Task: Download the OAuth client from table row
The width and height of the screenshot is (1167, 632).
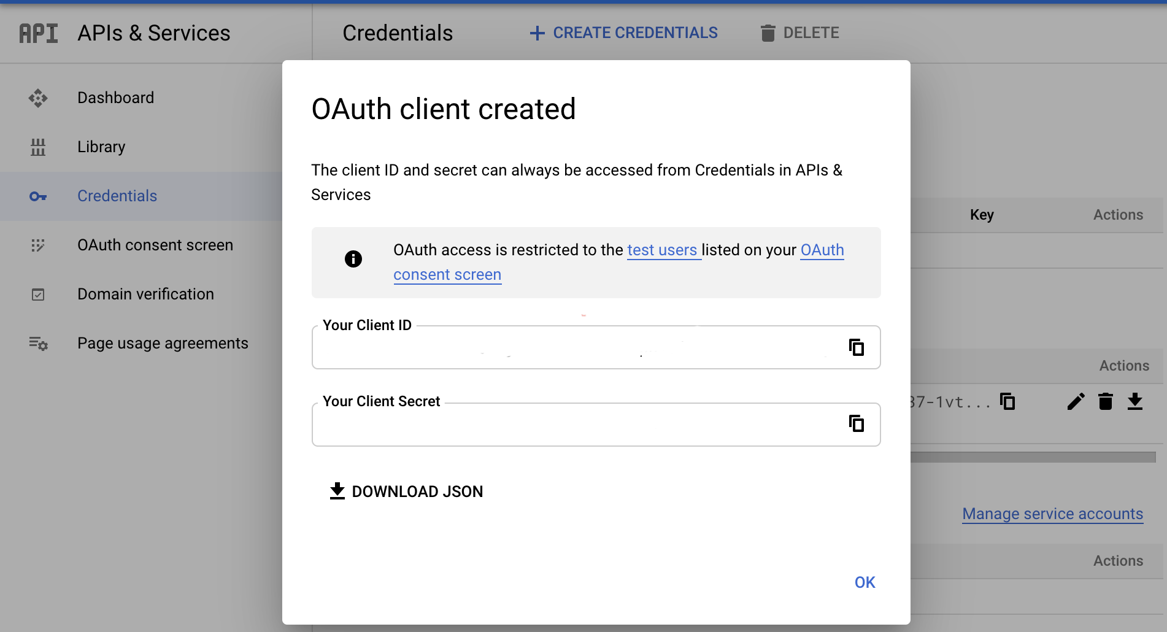Action: [1135, 402]
